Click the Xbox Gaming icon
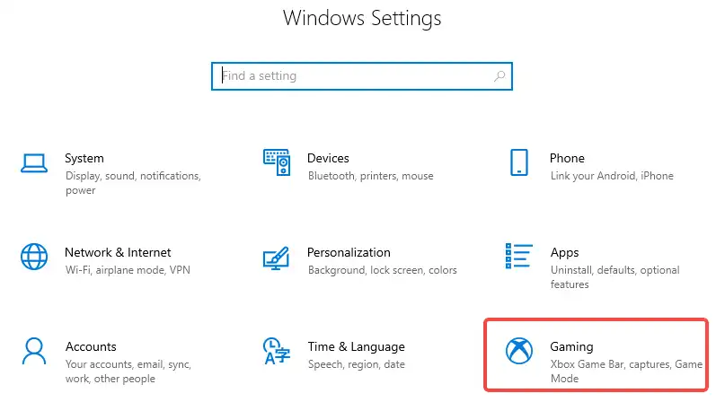Viewport: 716px width, 402px height. 519,351
